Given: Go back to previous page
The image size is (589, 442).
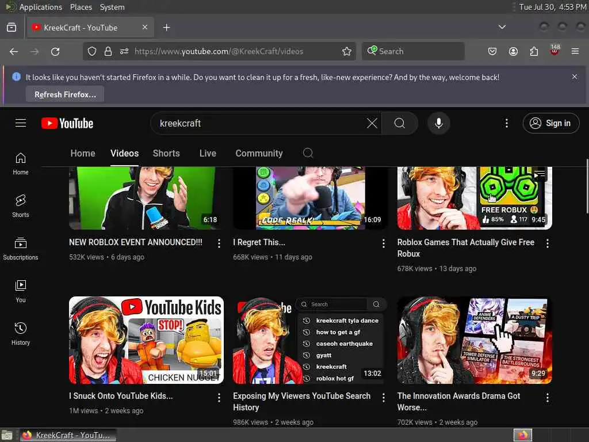Looking at the screenshot, I should 14,51.
